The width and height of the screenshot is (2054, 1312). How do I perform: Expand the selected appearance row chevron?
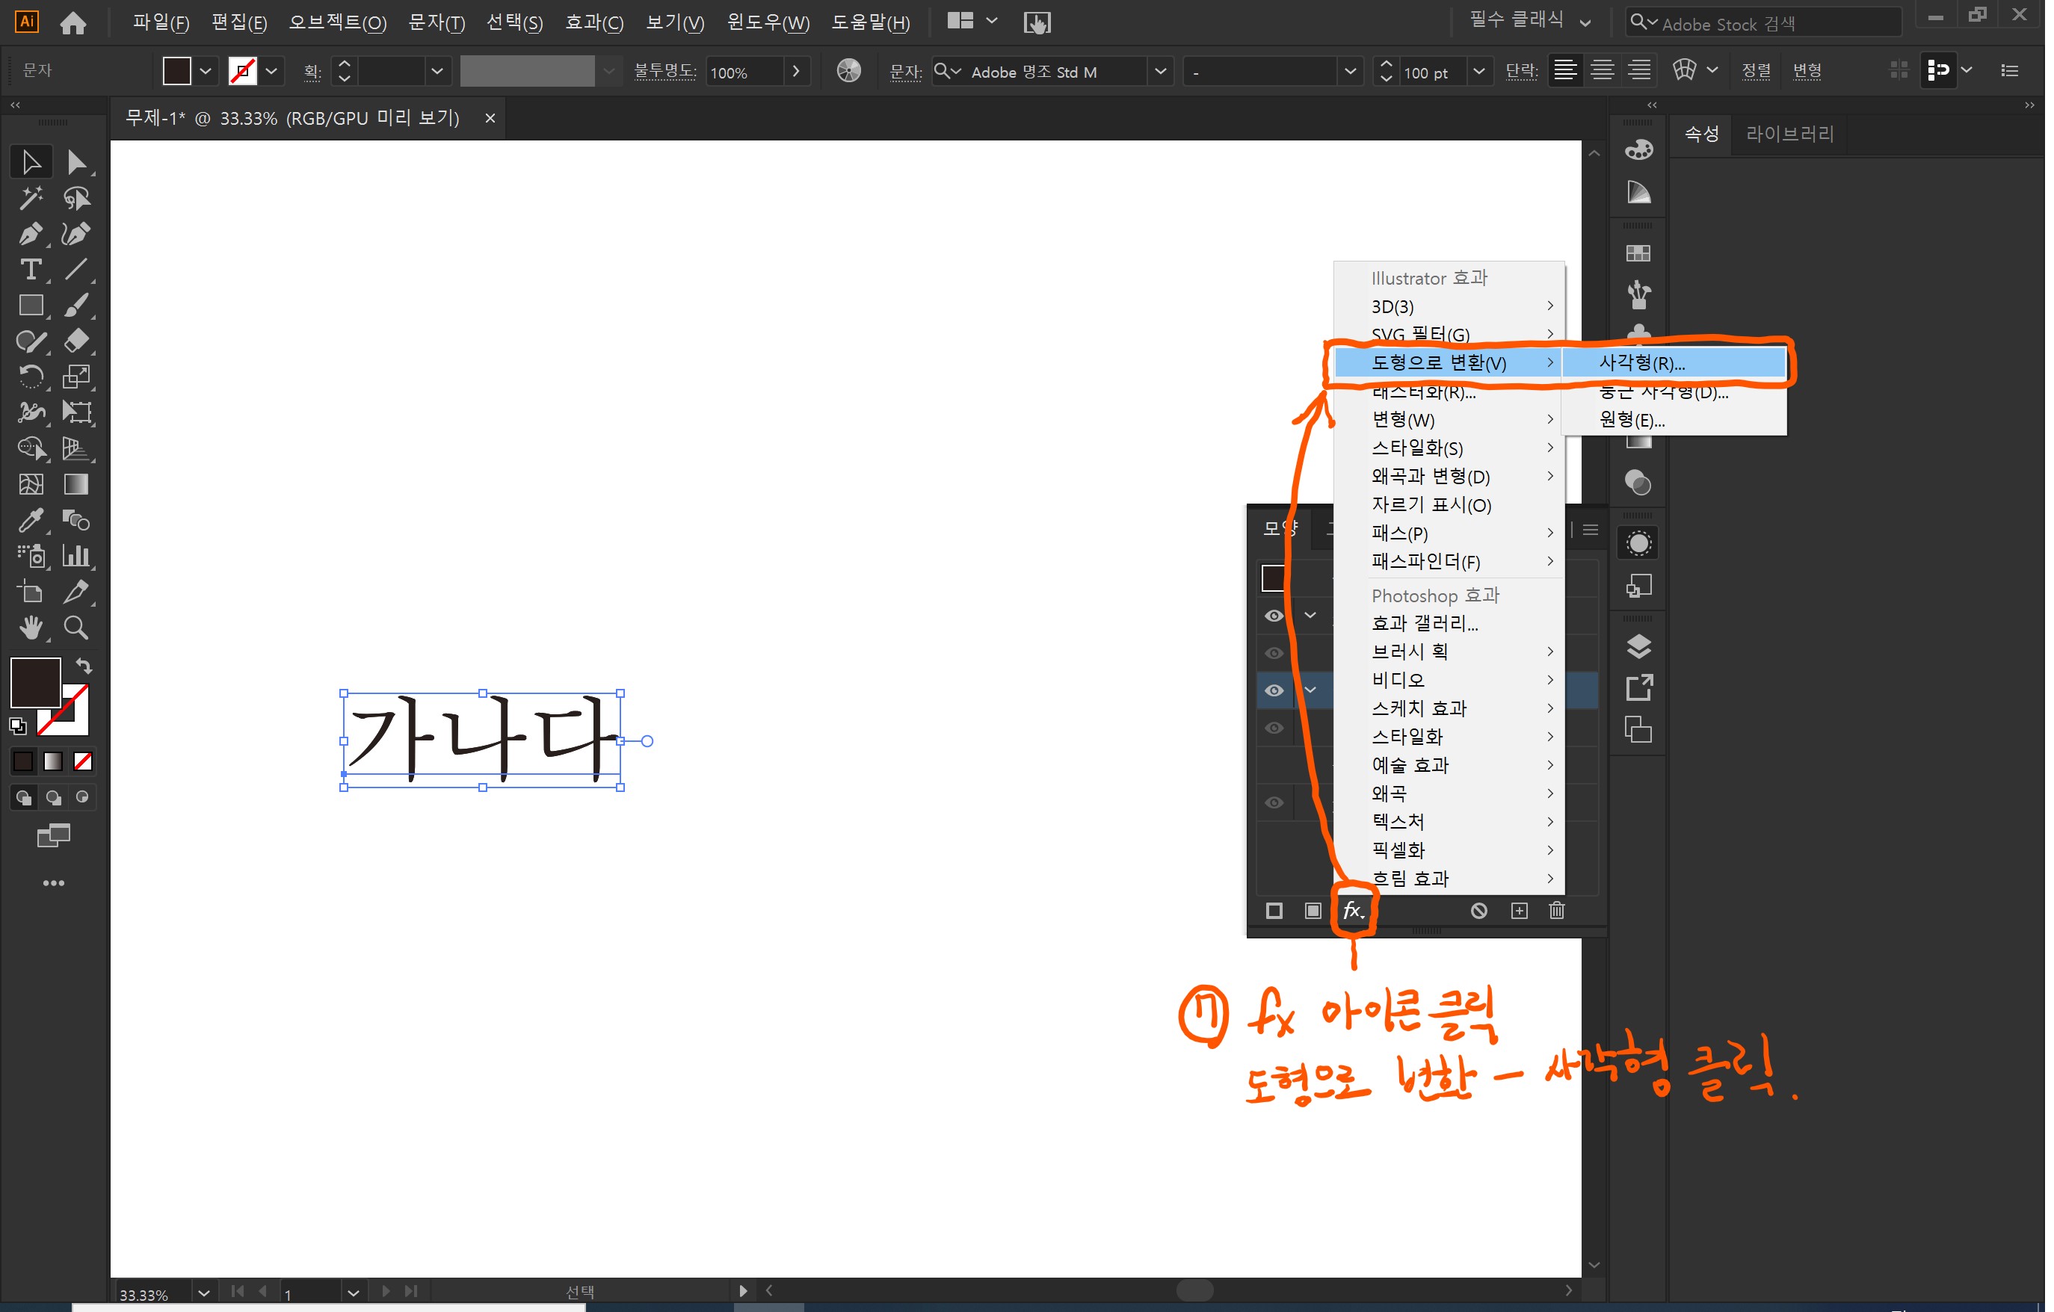[1312, 690]
